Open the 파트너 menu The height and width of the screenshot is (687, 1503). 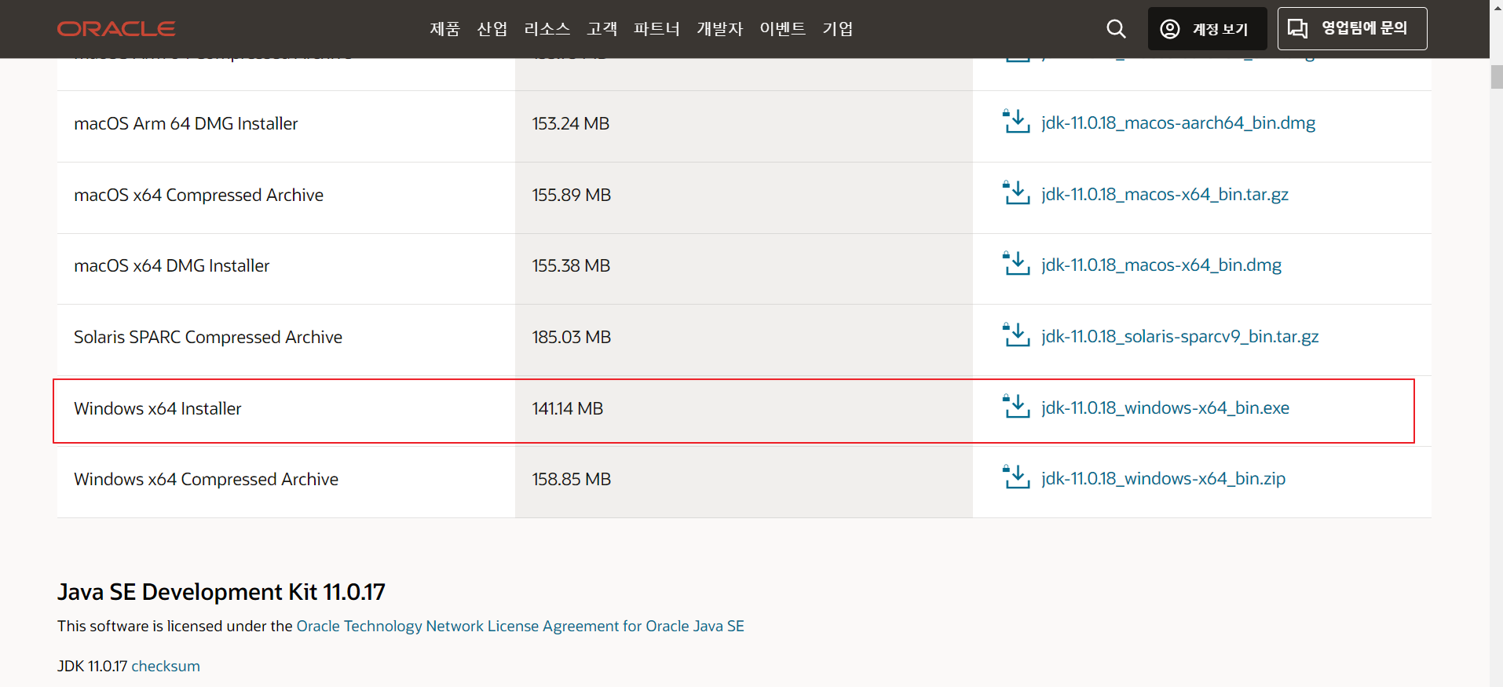coord(657,29)
